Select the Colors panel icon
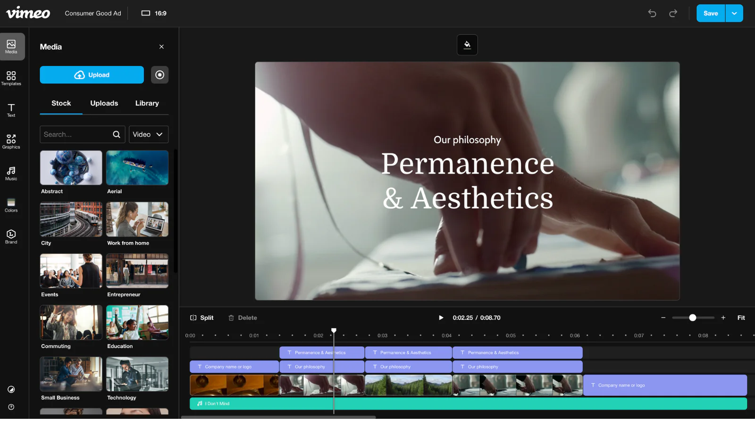Viewport: 755px width, 424px height. [11, 204]
